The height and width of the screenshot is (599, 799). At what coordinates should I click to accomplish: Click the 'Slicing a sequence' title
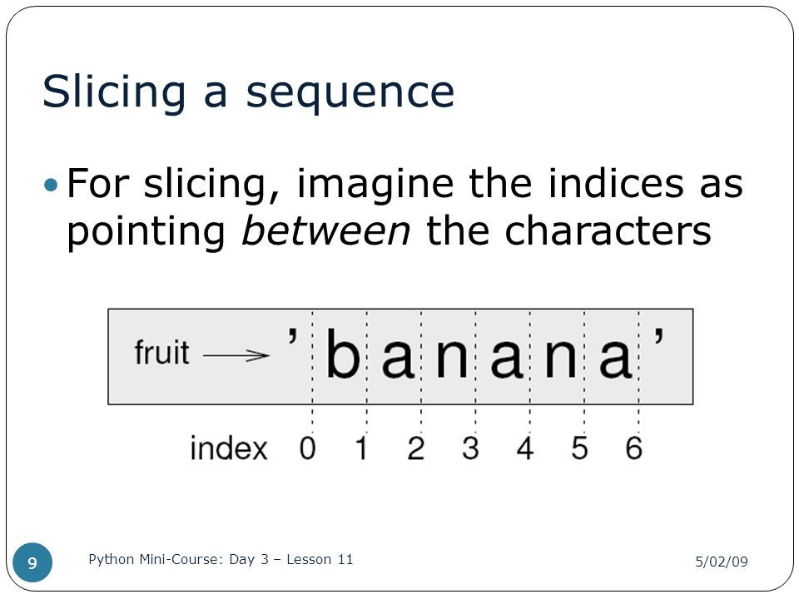click(248, 92)
